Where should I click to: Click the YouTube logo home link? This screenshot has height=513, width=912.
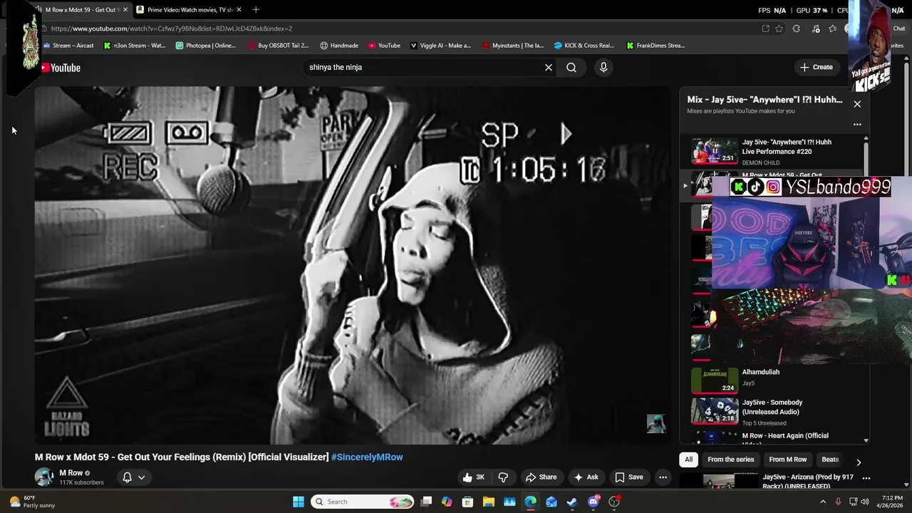point(61,68)
